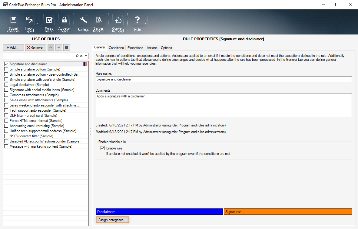Select Message with marketing content (Sample)
This screenshot has width=358, height=229.
tap(46, 146)
